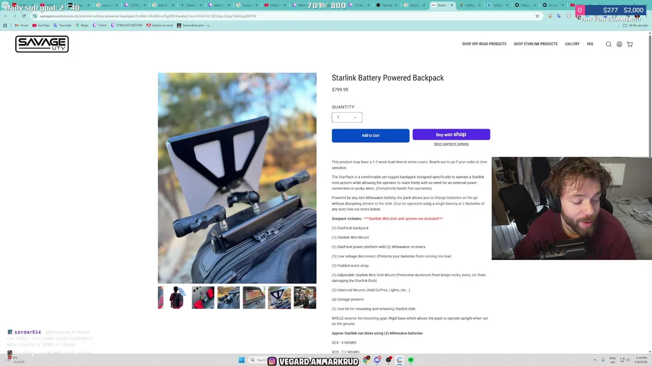Open the Maps bookmark
The height and width of the screenshot is (366, 652).
(81, 25)
